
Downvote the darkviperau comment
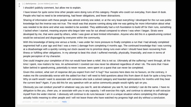pos(19,6)
